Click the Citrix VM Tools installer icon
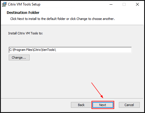The image size is (145, 113). 4,4
